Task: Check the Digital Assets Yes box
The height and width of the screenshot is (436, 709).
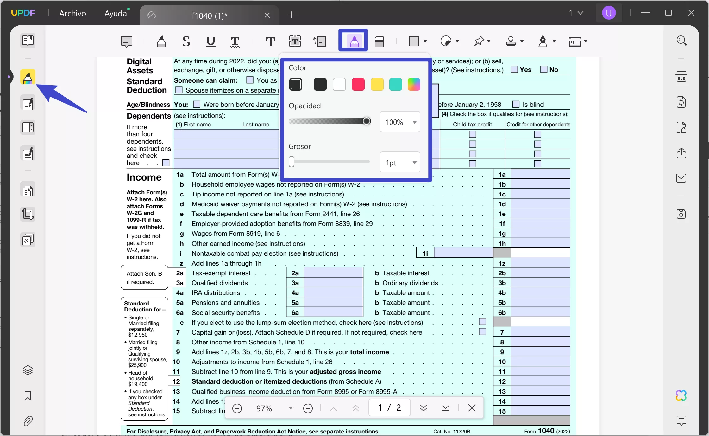Action: click(x=515, y=69)
